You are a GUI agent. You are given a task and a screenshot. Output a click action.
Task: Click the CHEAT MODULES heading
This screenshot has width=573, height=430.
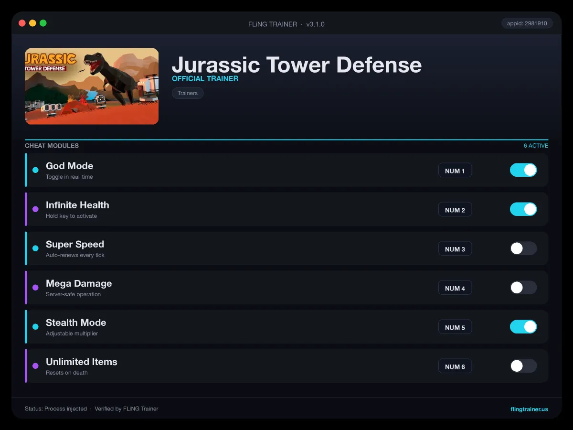coord(52,146)
